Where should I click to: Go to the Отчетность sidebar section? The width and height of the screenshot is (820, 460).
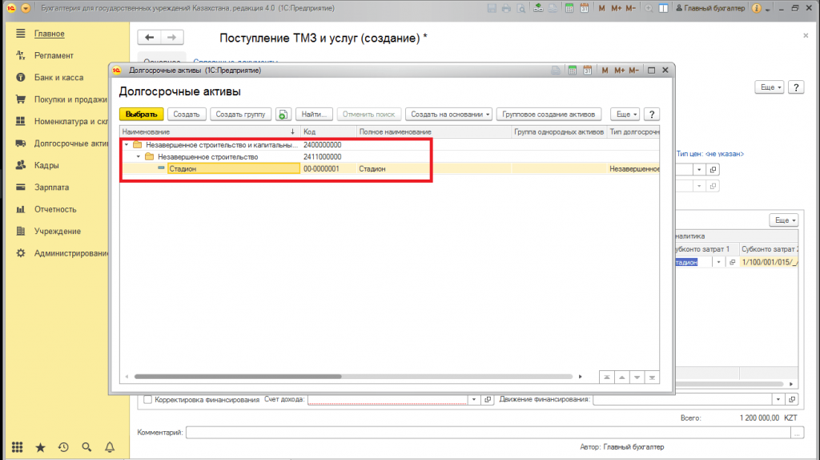point(55,209)
